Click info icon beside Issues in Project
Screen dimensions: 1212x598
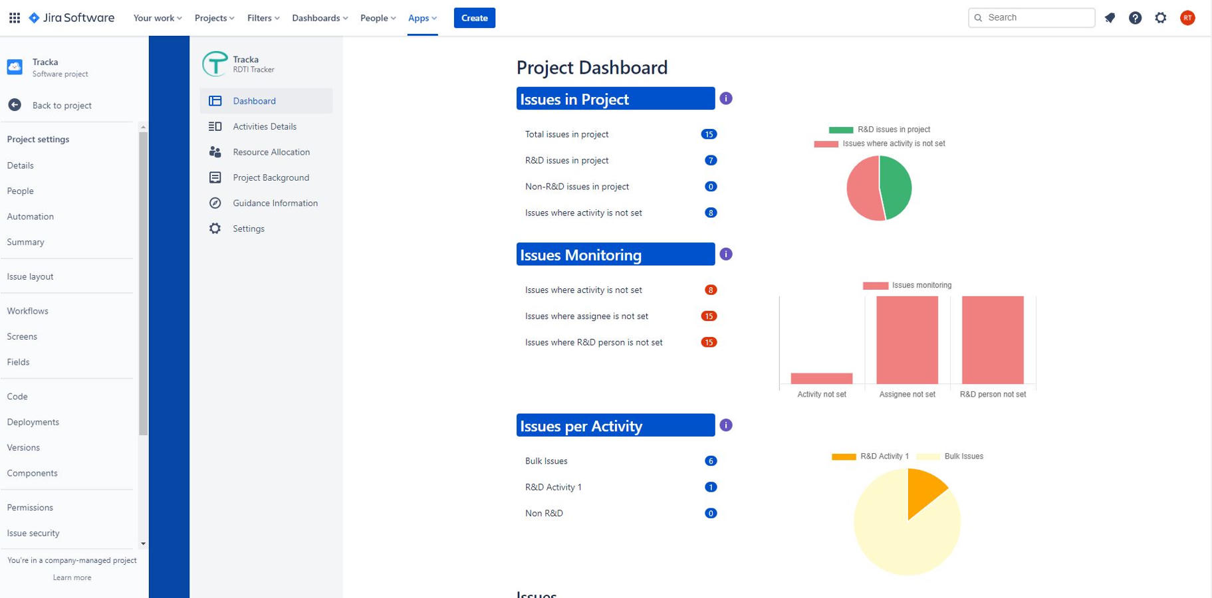tap(725, 98)
